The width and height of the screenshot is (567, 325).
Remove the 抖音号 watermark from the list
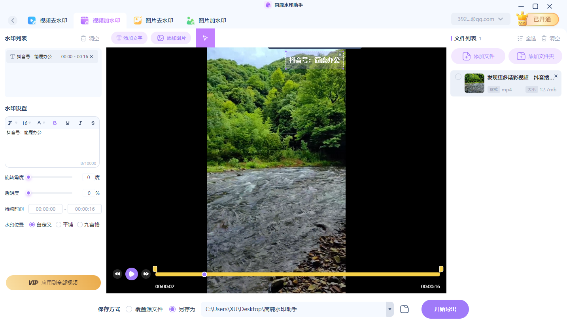click(91, 57)
